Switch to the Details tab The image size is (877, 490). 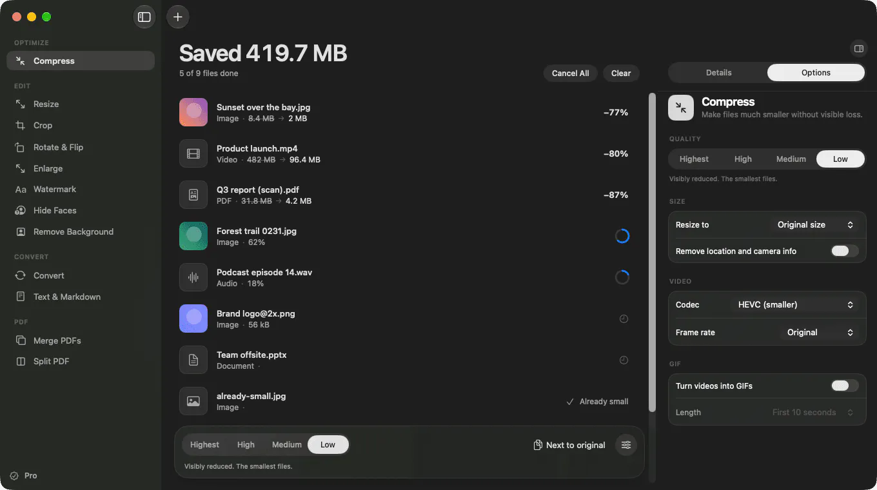(x=718, y=73)
